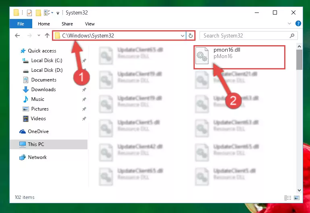Viewport: 310px width, 213px height.
Task: Click the New folder icon in title bar
Action: 38,13
